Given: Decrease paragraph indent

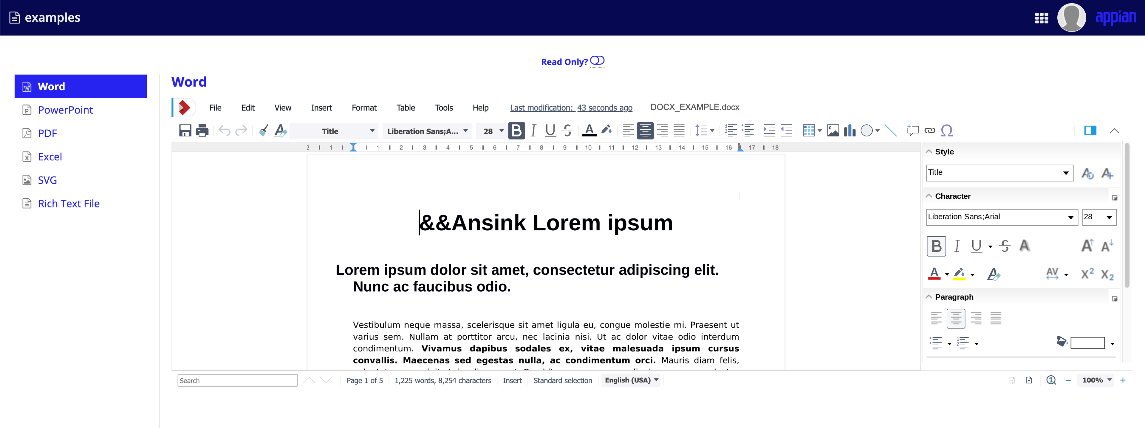Looking at the screenshot, I should (786, 131).
